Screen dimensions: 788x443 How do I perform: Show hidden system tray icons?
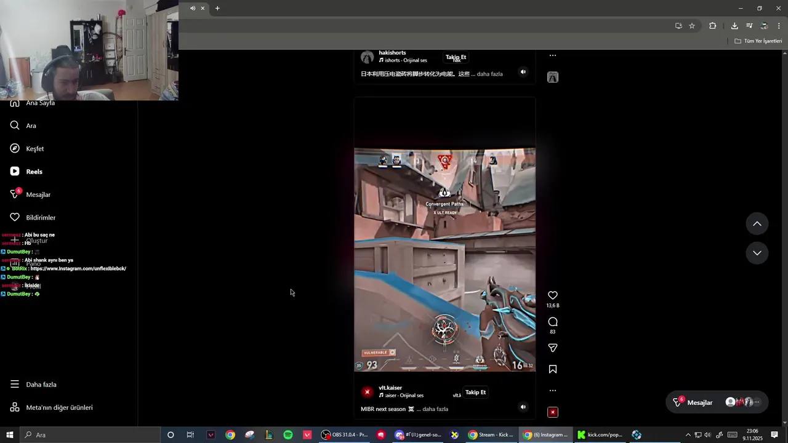[x=688, y=435]
